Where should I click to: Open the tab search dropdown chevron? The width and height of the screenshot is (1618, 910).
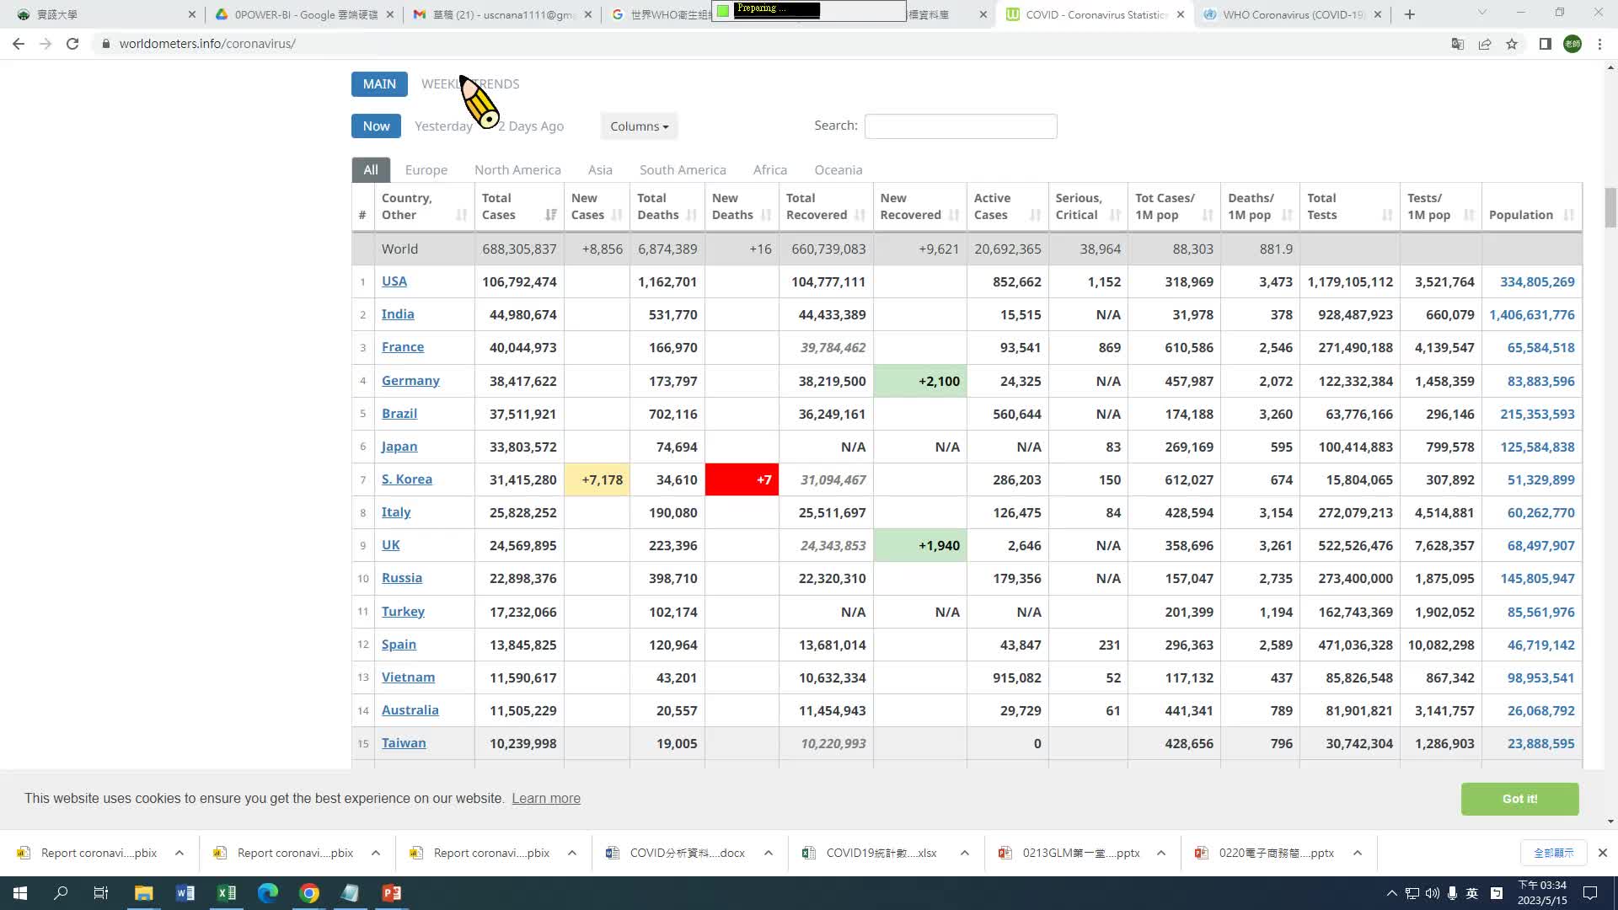click(1482, 13)
